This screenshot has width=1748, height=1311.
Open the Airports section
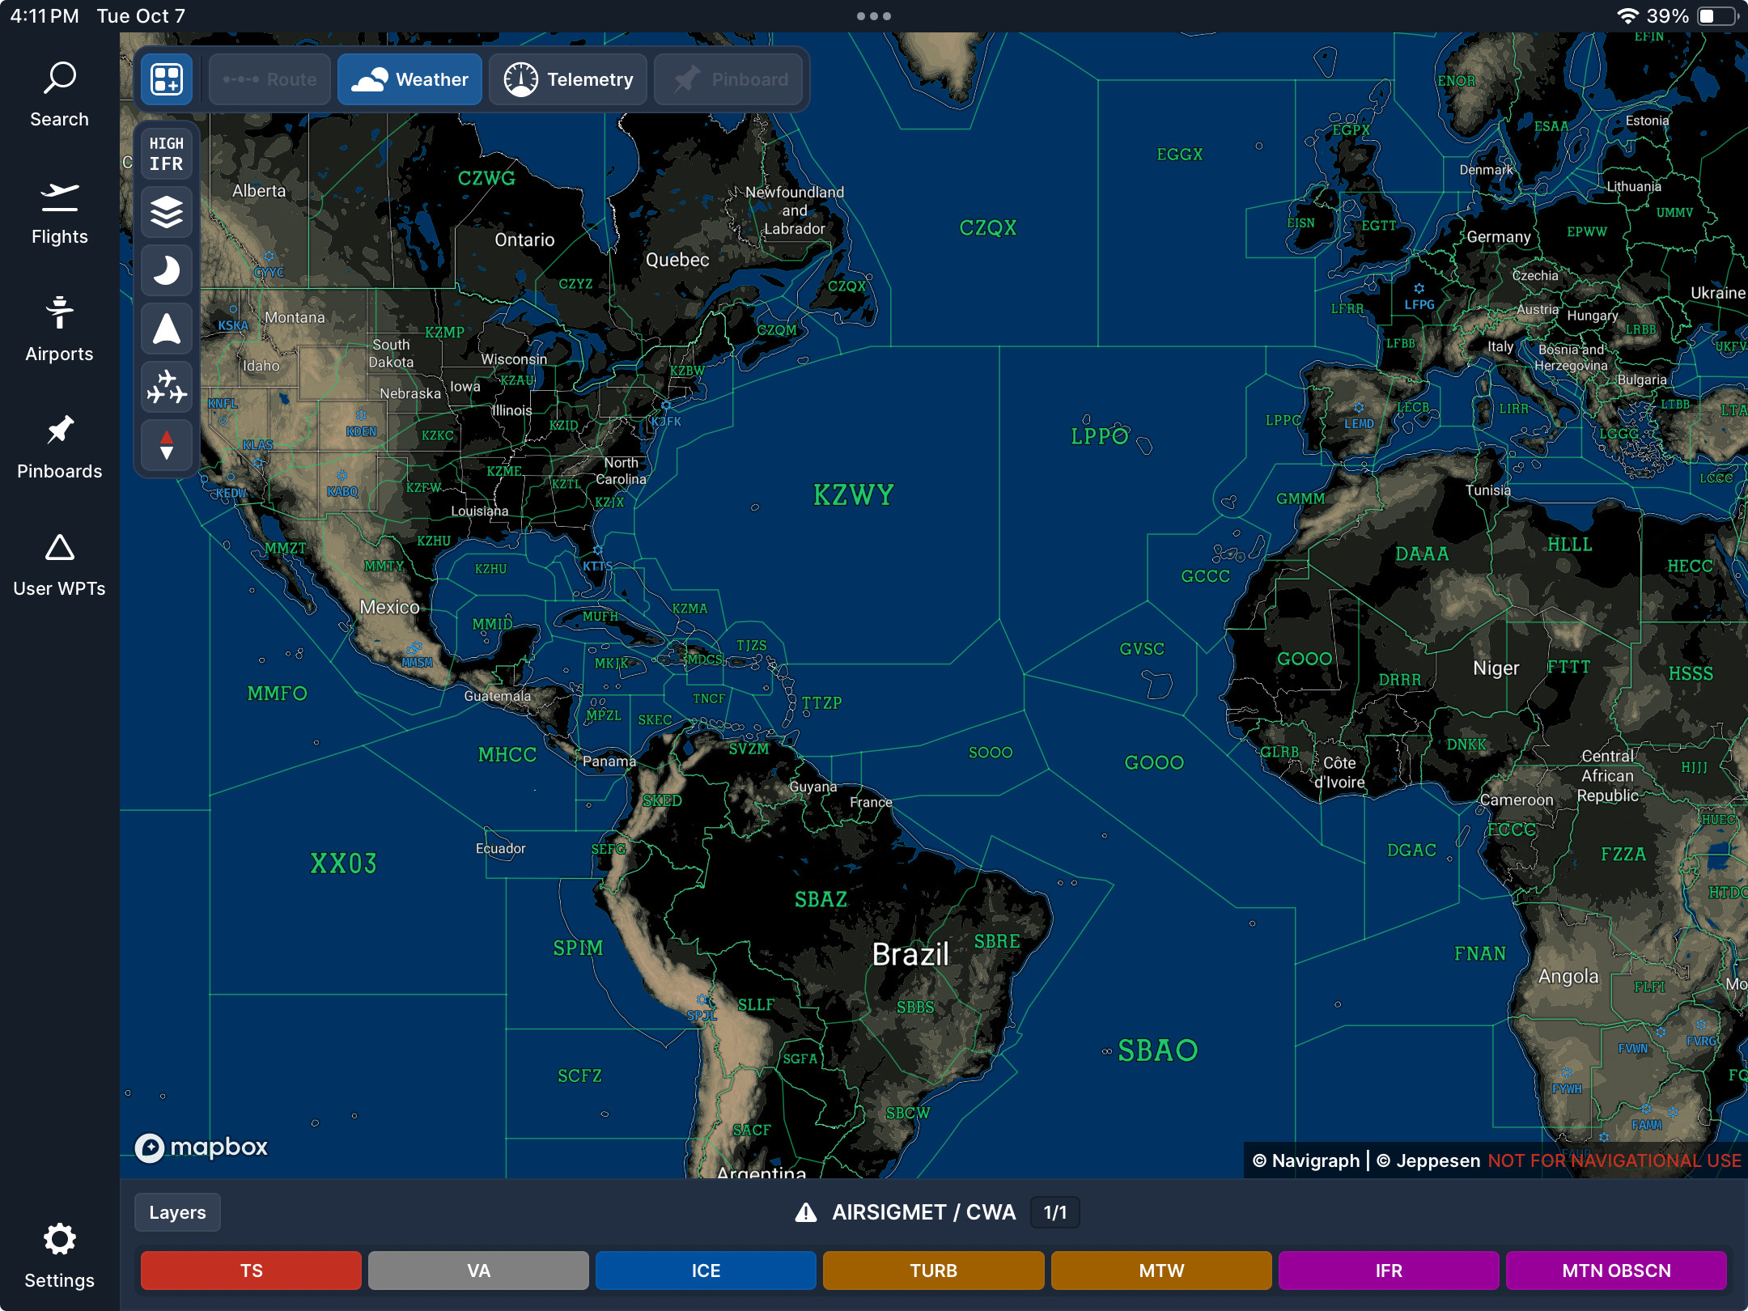click(59, 329)
